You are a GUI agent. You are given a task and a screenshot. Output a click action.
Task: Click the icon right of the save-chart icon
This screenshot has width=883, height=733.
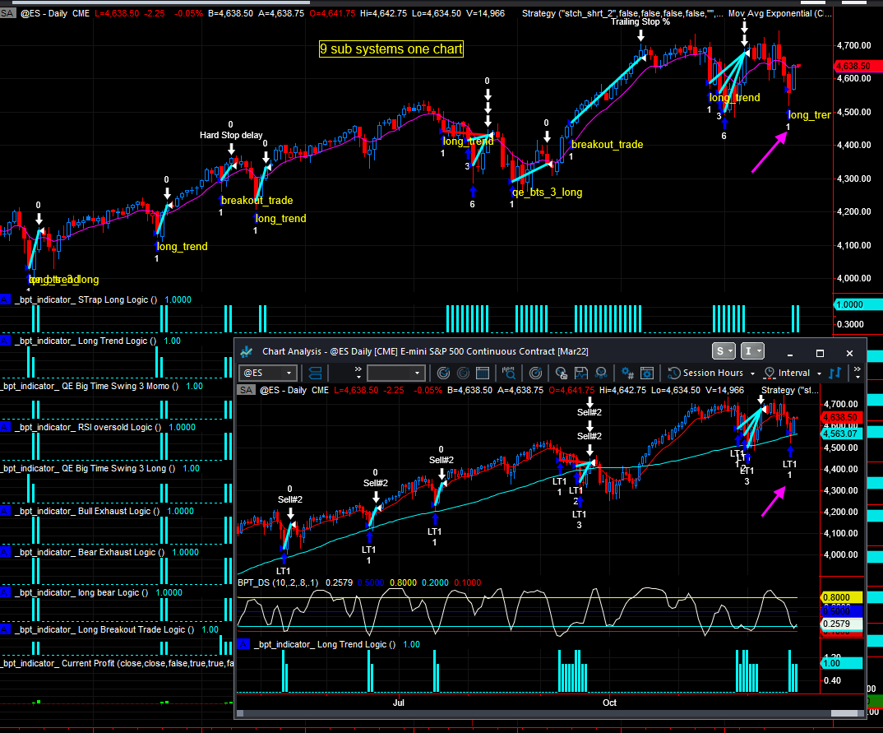pos(601,373)
